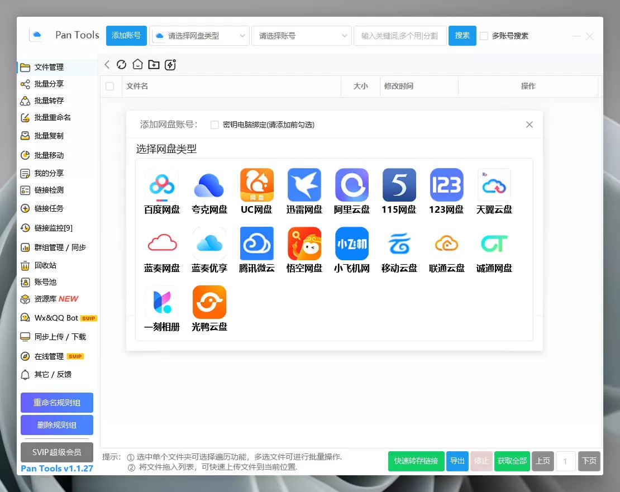The width and height of the screenshot is (620, 492).
Task: Open the 请选择网盘类型 dropdown
Action: (199, 36)
